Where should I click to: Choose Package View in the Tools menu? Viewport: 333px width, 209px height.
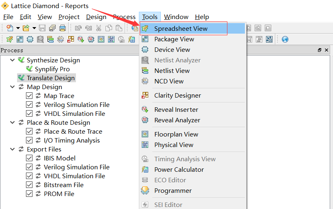(192, 39)
